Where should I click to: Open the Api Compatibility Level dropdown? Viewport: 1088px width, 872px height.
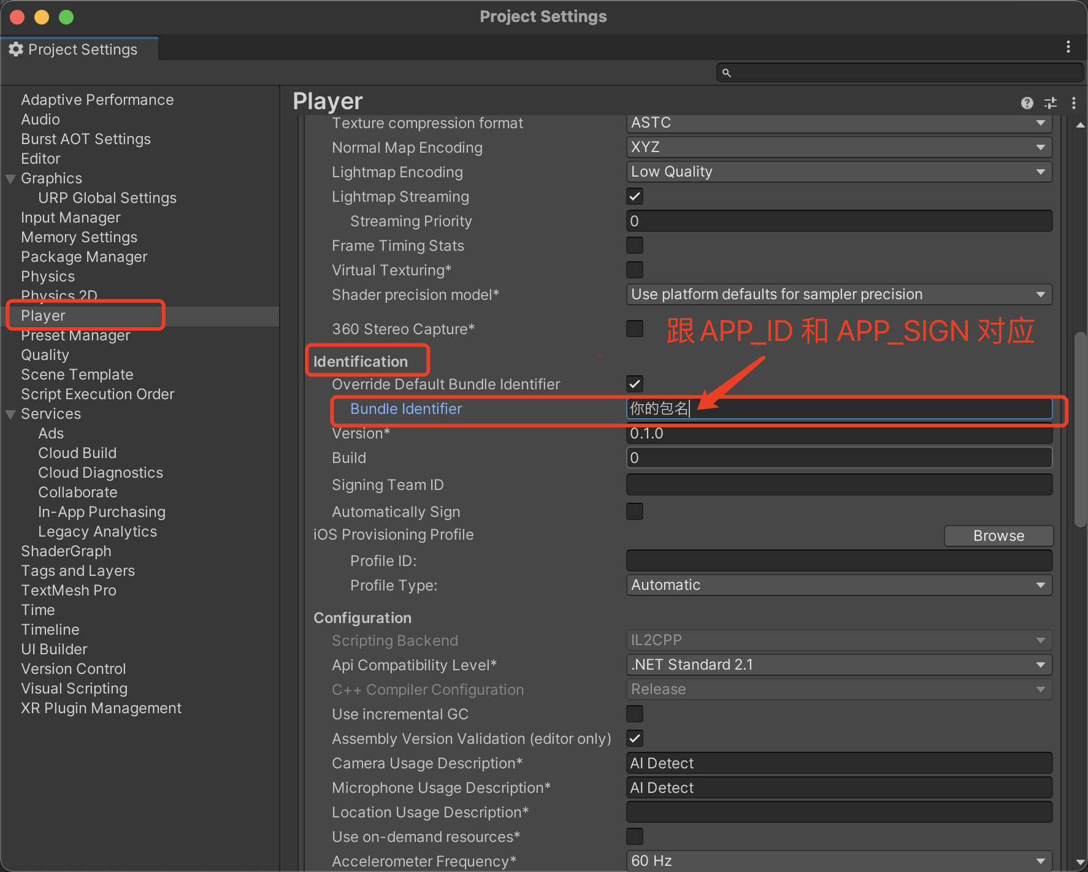pyautogui.click(x=838, y=665)
